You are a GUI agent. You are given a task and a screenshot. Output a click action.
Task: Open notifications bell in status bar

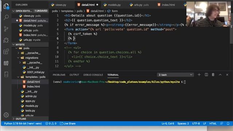(x=228, y=124)
